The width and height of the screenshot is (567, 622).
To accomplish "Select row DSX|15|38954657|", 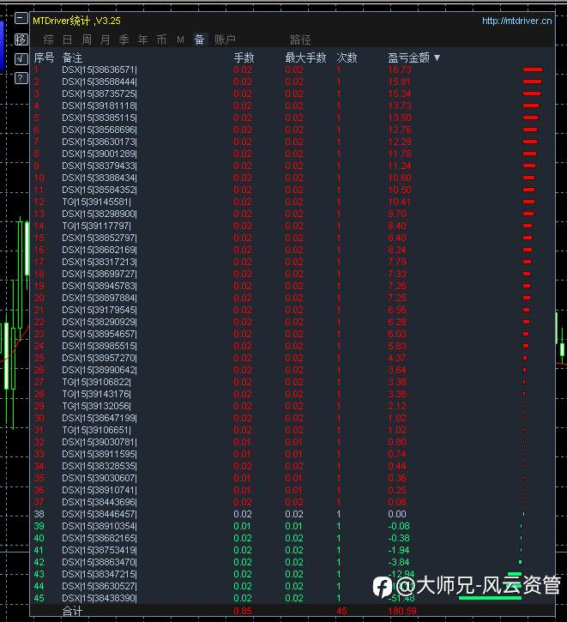I will coord(293,334).
